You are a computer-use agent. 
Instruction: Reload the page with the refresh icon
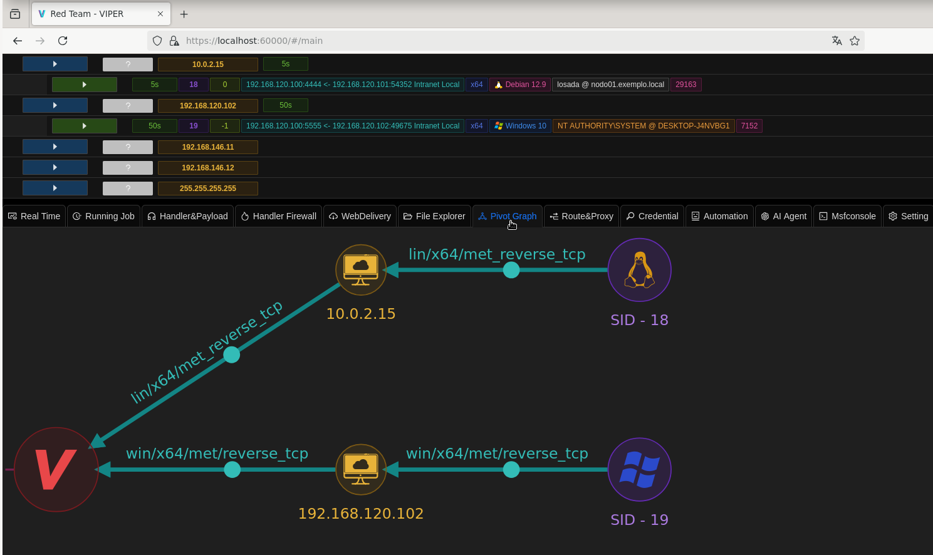pyautogui.click(x=63, y=41)
